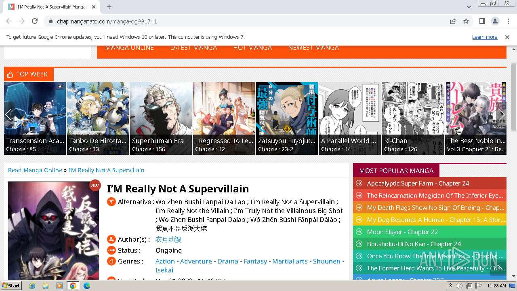Open the Windows Start button
The image size is (517, 291).
[x=11, y=286]
